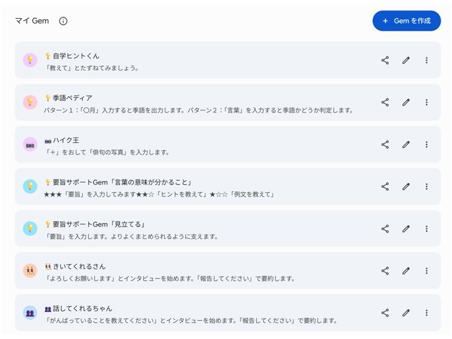Share the ハイク王 Gem
This screenshot has height=339, width=452.
(385, 145)
